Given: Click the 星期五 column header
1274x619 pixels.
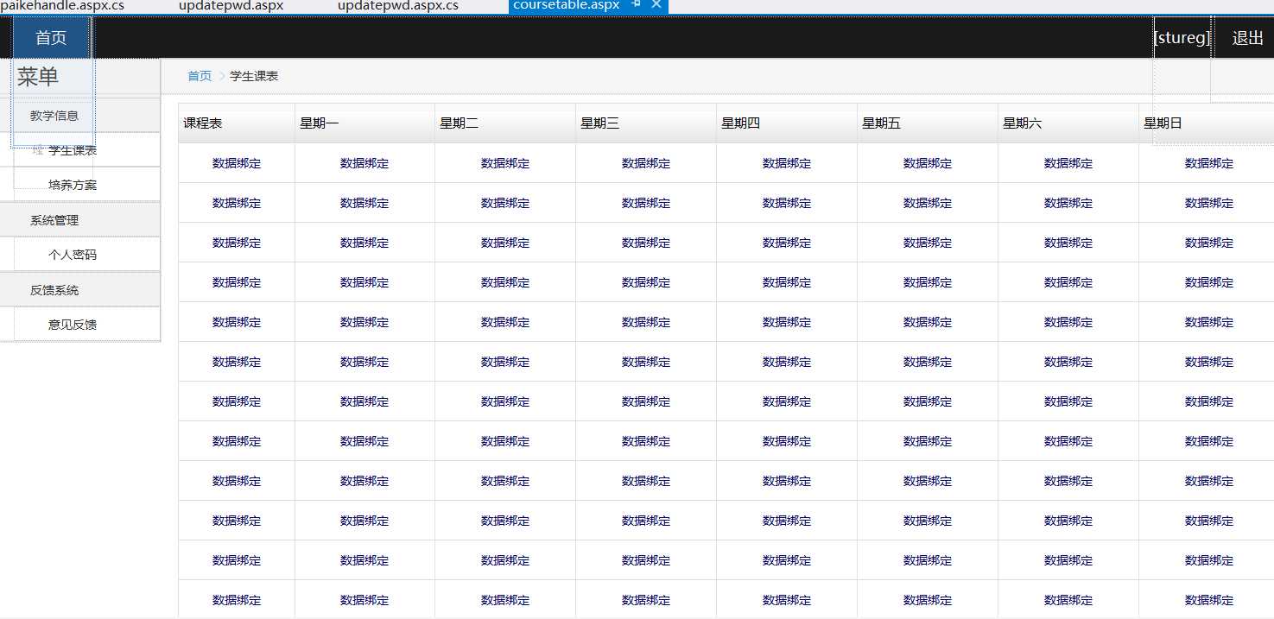Looking at the screenshot, I should [x=928, y=123].
